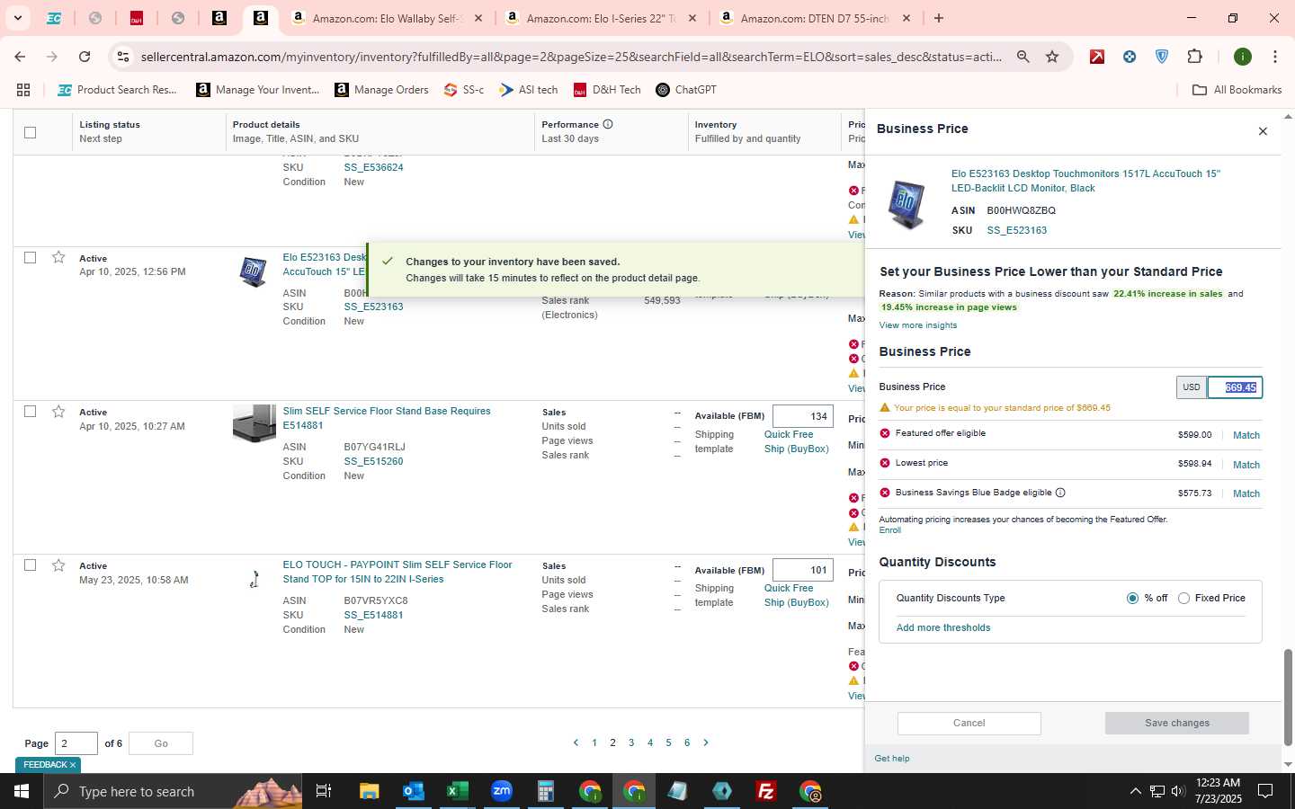Go back to the previous page in browser

20,57
